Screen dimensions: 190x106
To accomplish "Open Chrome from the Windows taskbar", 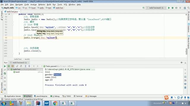I will pyautogui.click(x=55, y=103).
